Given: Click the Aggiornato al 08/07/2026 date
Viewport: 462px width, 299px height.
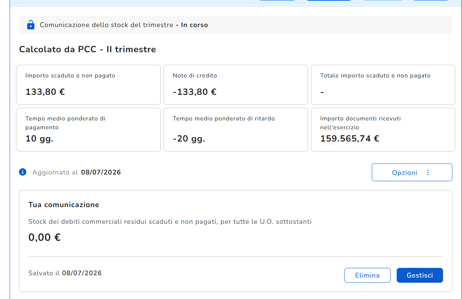Looking at the screenshot, I should [x=101, y=172].
